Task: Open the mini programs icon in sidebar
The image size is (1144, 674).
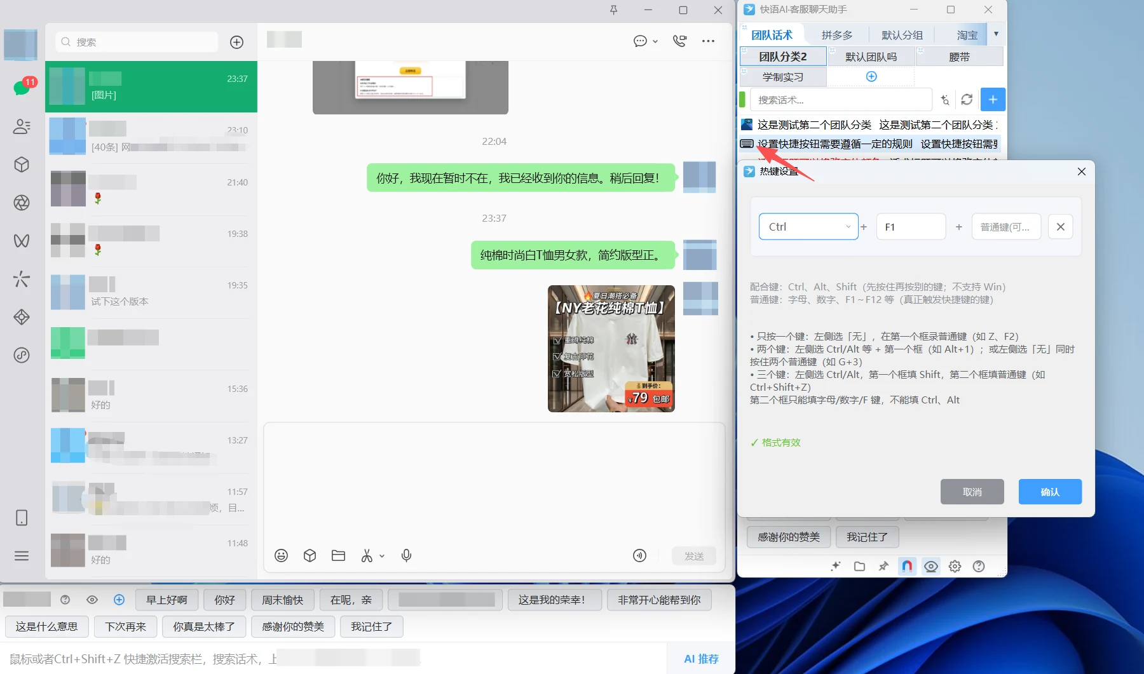Action: click(x=22, y=355)
